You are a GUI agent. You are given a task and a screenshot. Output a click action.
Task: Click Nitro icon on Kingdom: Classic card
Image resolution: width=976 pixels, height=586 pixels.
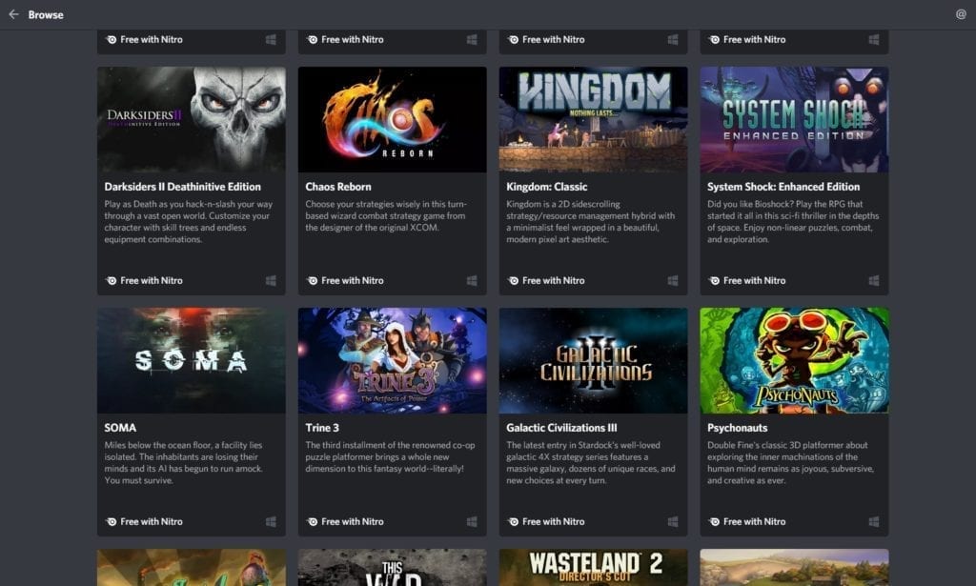[x=514, y=281]
